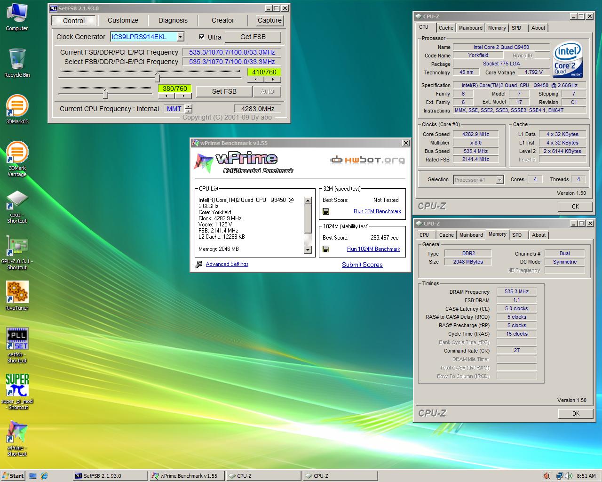Open the Start menu
This screenshot has height=482, width=602.
click(13, 476)
